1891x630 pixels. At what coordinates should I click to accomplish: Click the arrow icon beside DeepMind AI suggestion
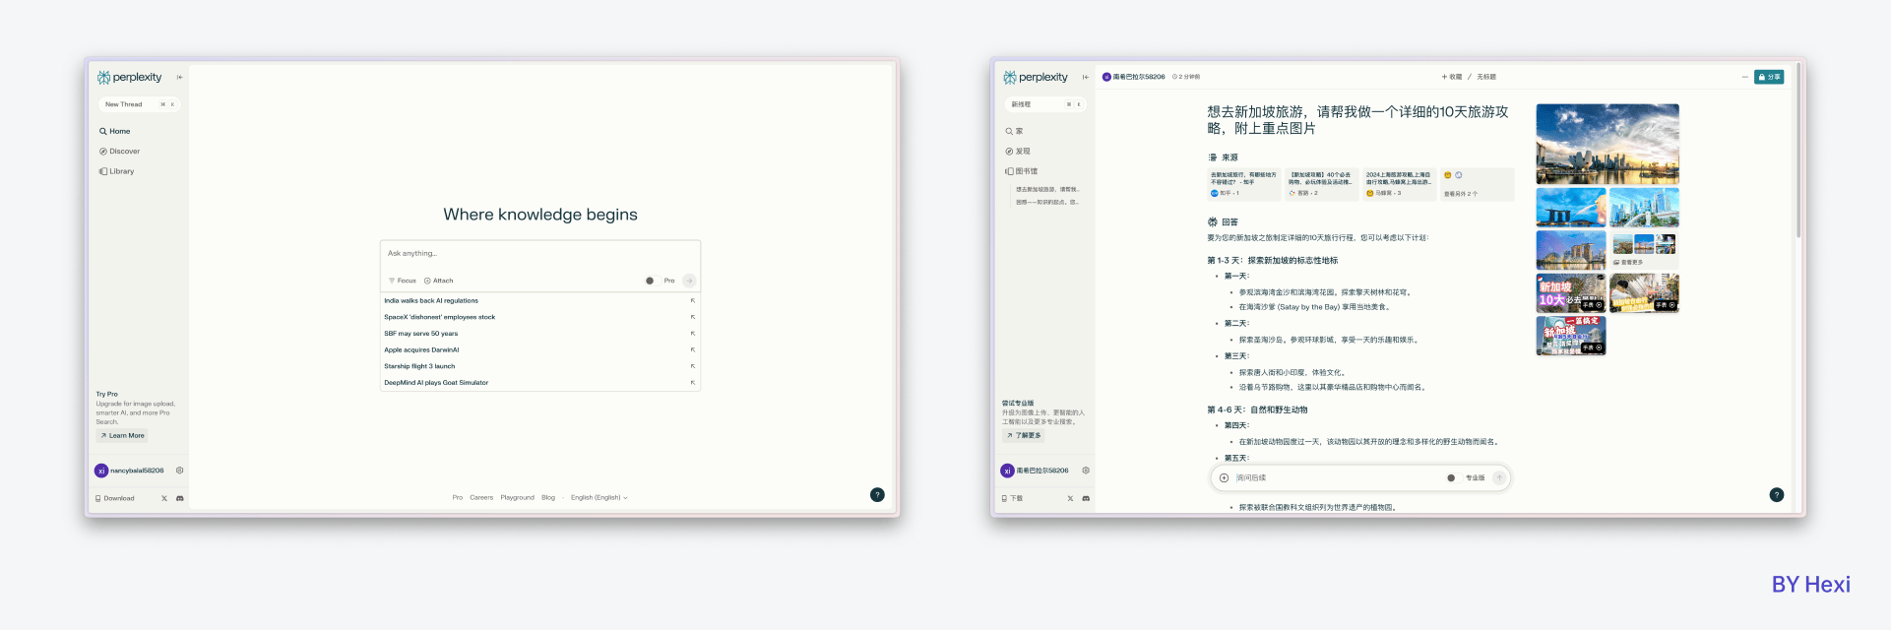click(693, 383)
